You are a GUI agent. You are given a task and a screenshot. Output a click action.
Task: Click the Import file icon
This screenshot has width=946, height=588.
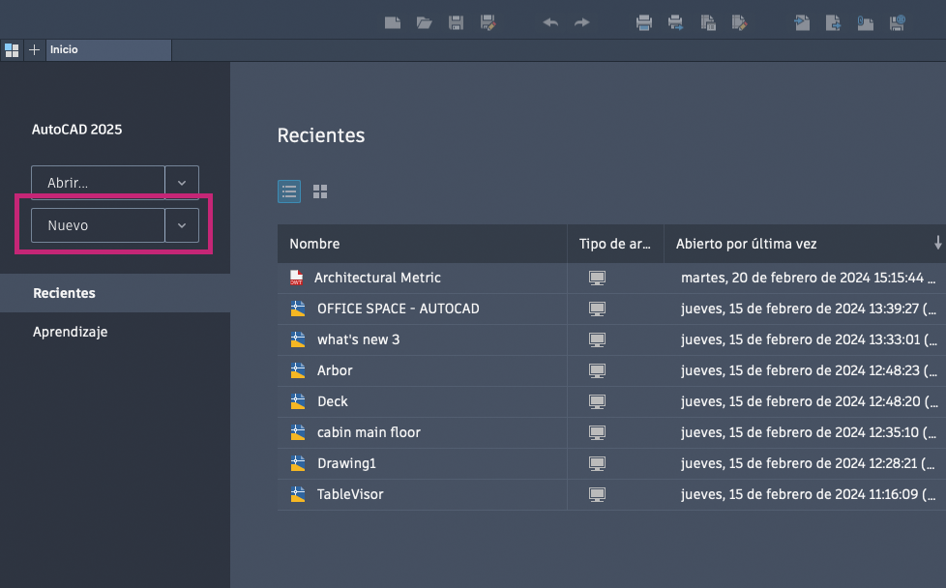[x=802, y=23]
